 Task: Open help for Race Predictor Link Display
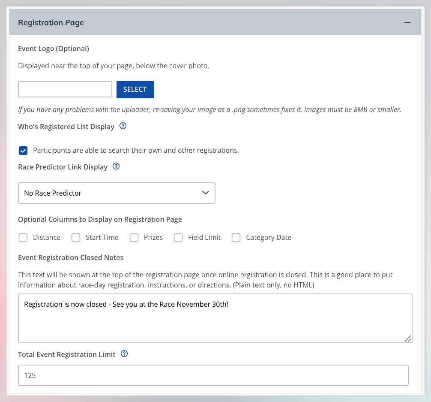coord(116,166)
